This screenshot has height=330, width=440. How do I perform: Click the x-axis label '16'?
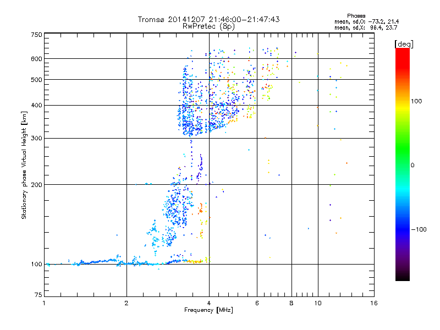374,303
